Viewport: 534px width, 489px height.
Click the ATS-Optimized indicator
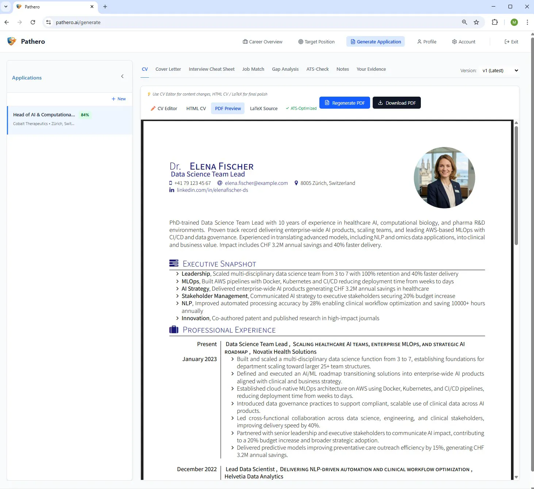point(301,109)
